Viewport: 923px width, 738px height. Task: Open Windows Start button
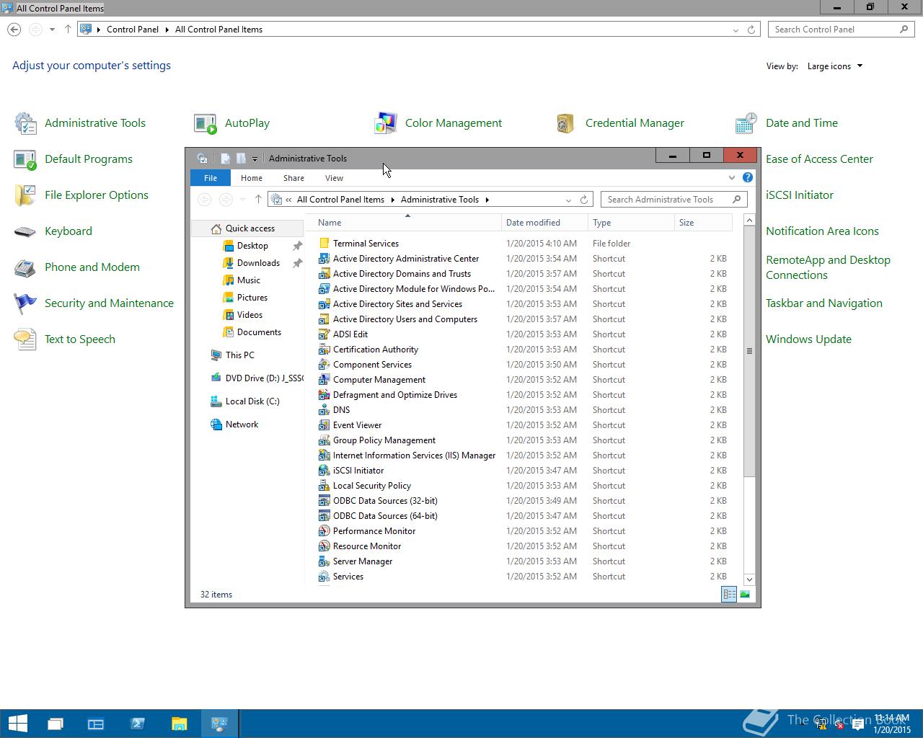17,724
